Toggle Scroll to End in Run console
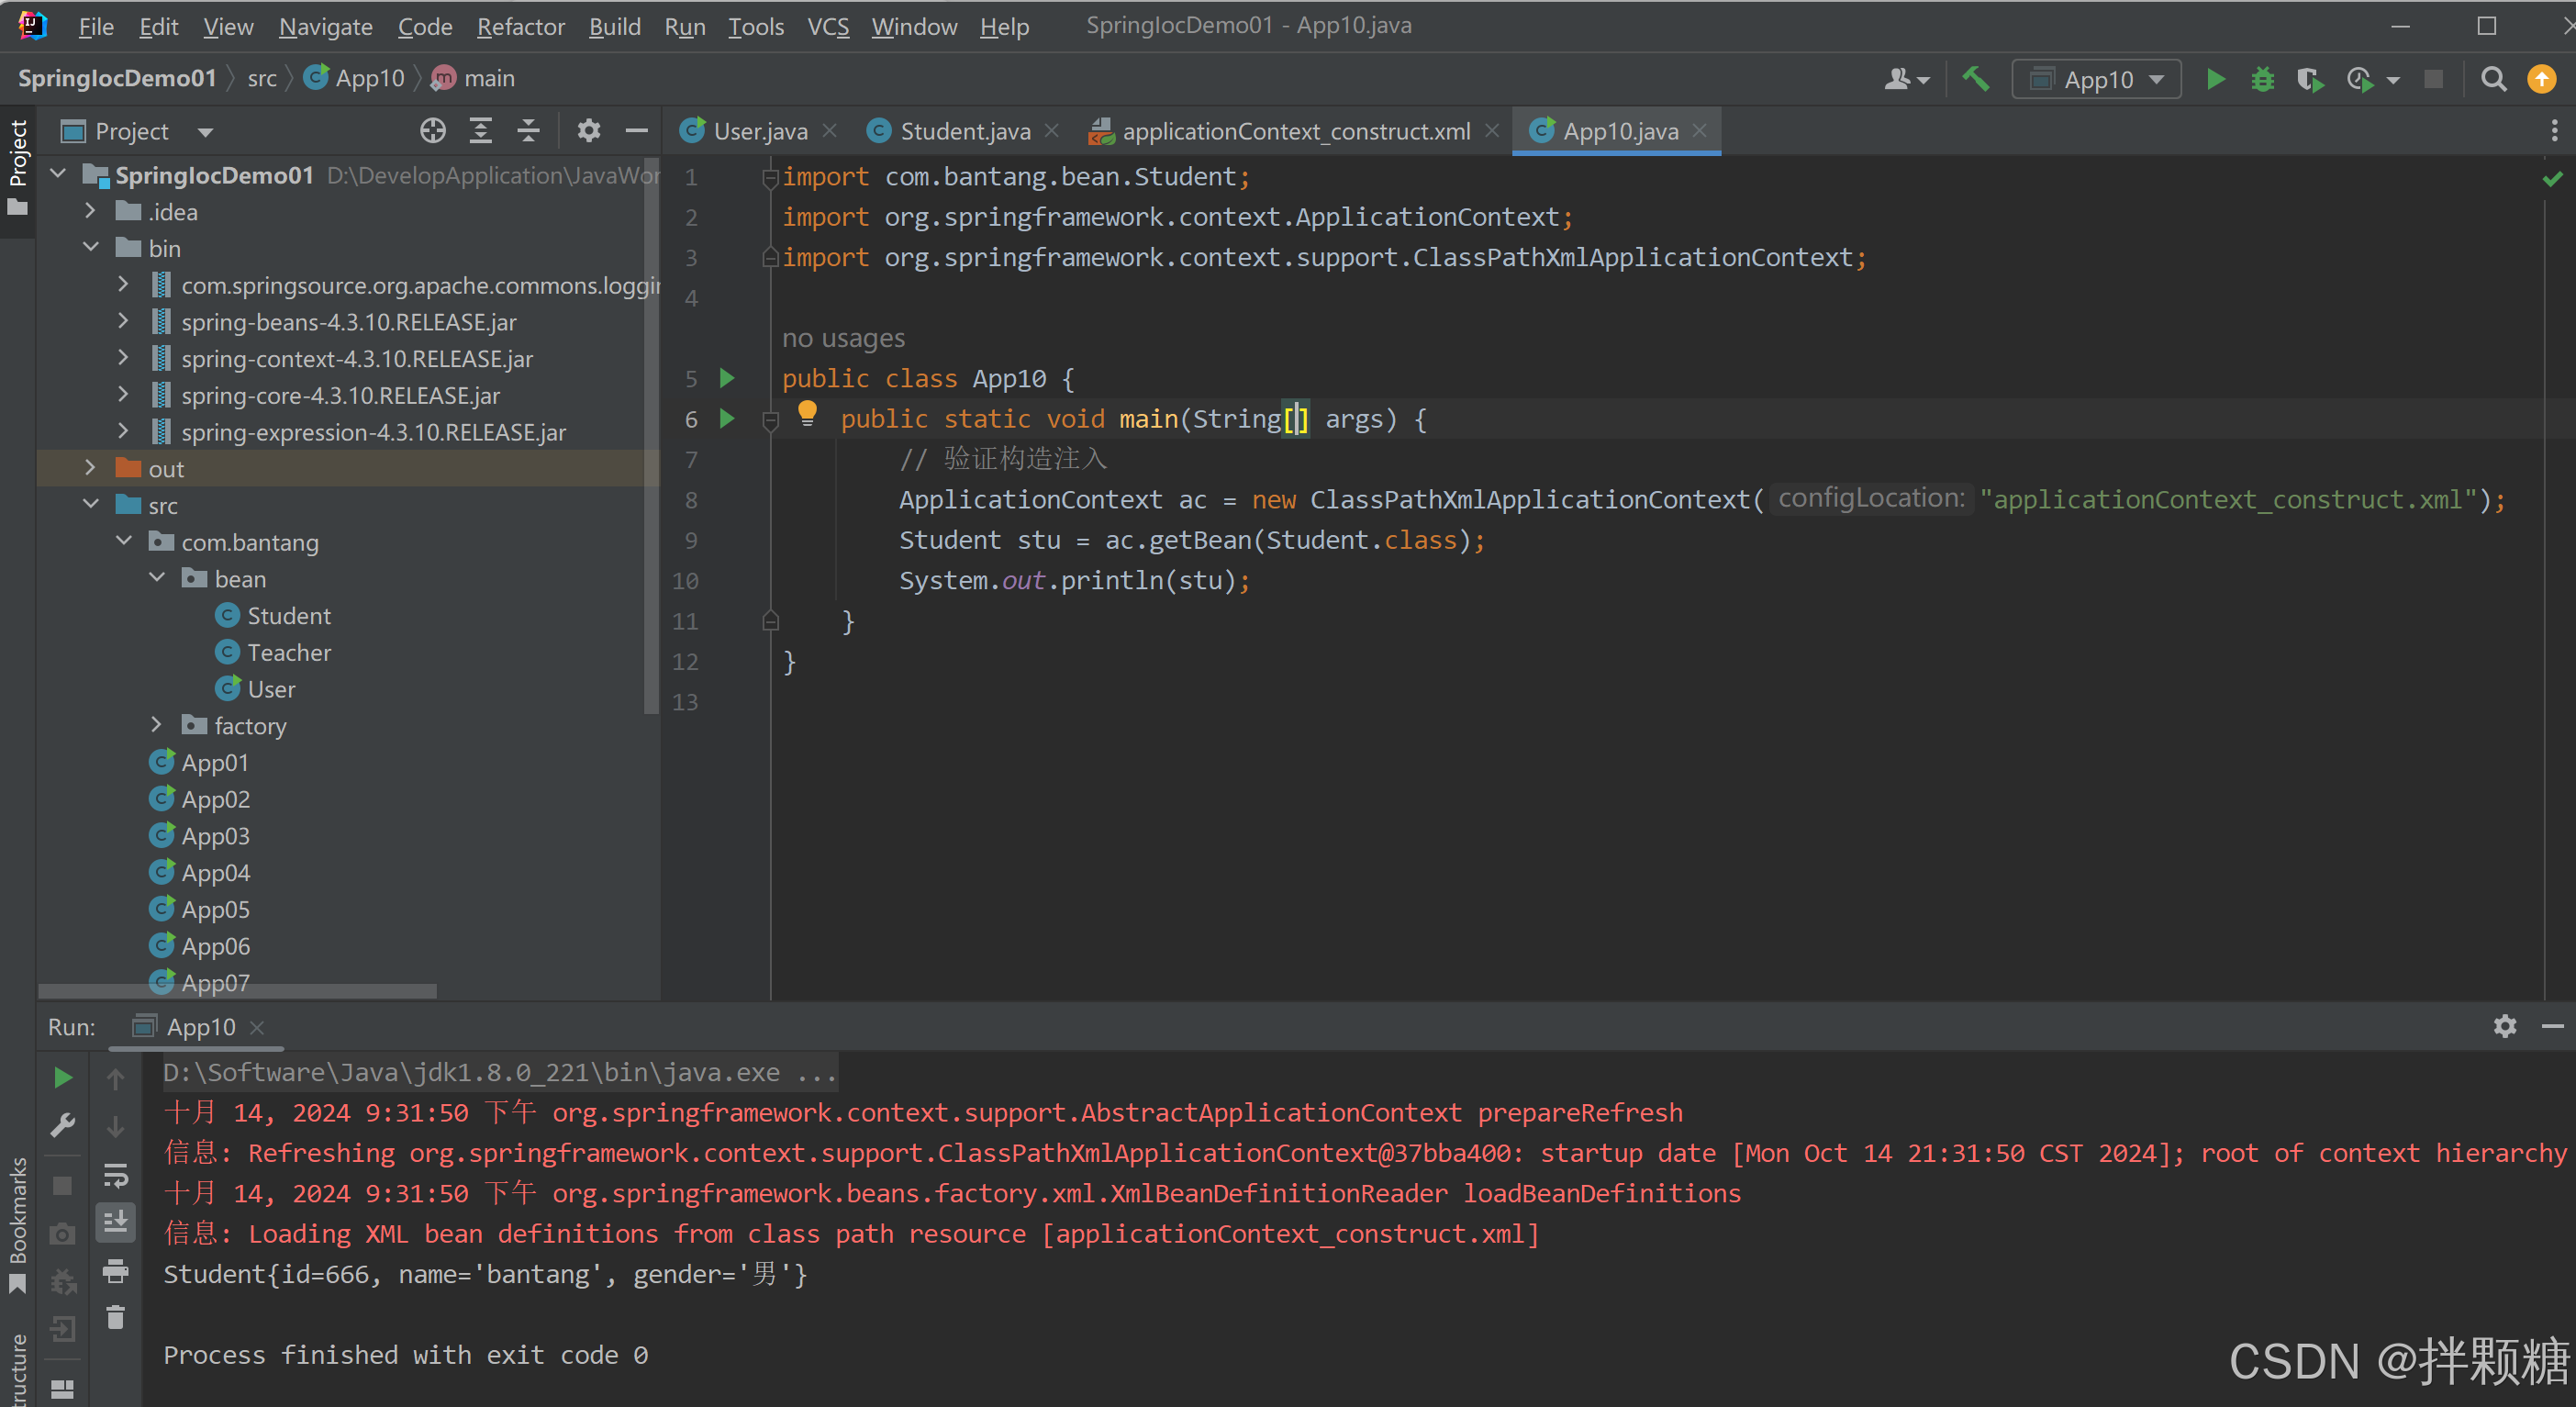Viewport: 2576px width, 1407px height. coord(116,1222)
